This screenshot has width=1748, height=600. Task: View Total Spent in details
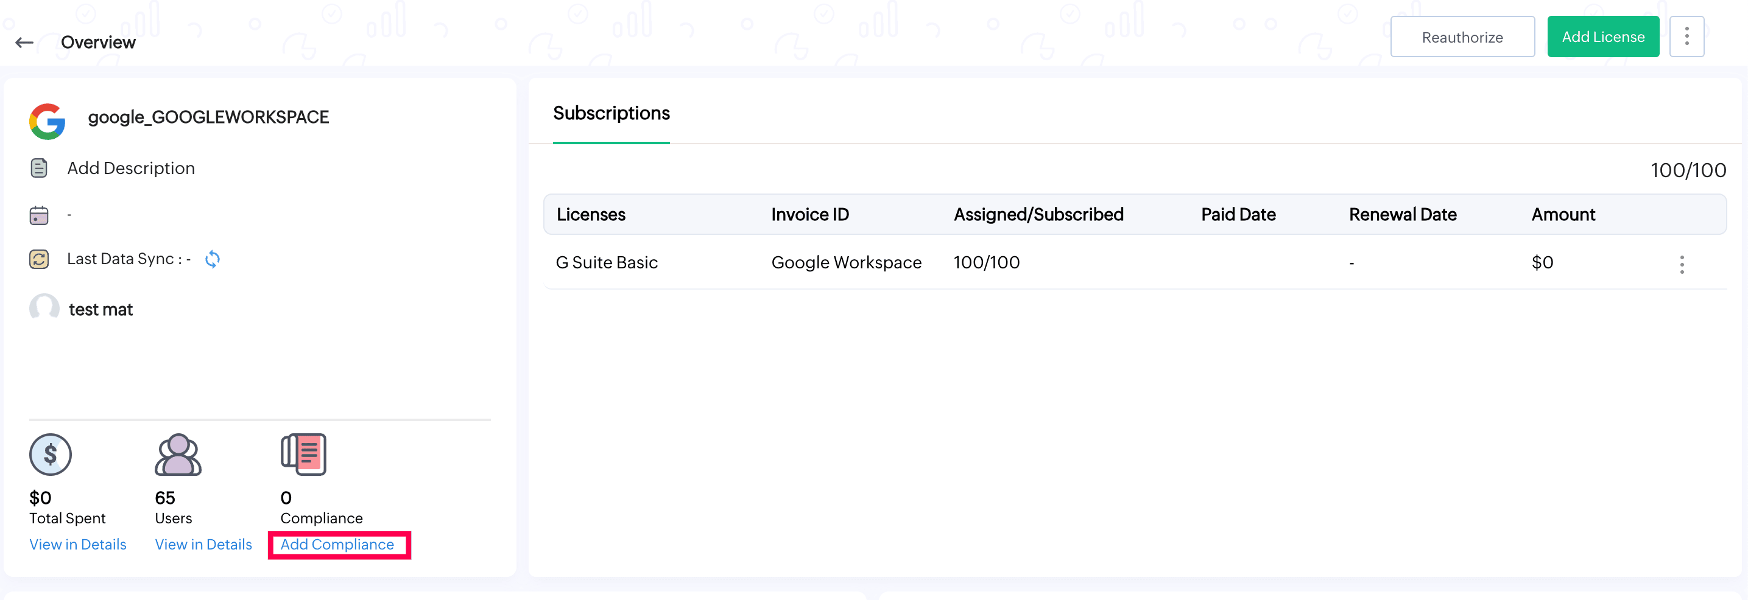[x=78, y=545]
